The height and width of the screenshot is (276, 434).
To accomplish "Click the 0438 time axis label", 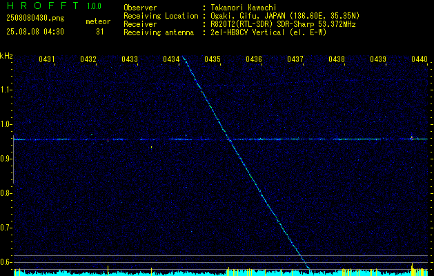I will (337, 59).
